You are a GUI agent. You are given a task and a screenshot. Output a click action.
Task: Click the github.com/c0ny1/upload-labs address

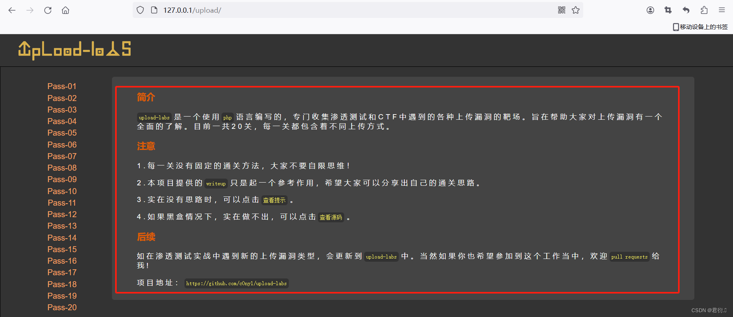click(x=236, y=283)
